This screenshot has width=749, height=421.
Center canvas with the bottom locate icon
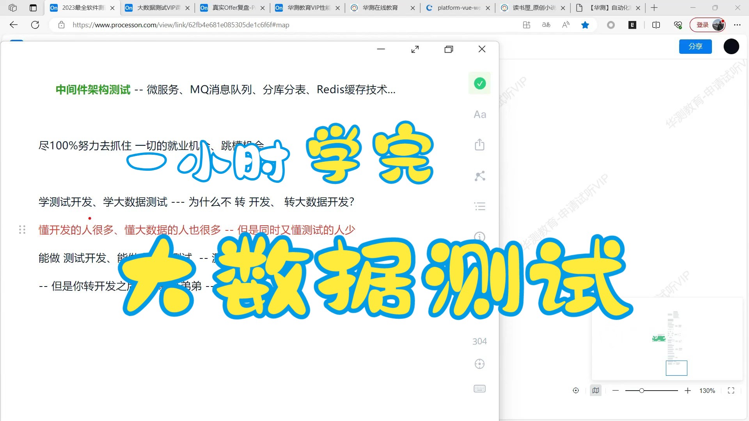(x=576, y=391)
